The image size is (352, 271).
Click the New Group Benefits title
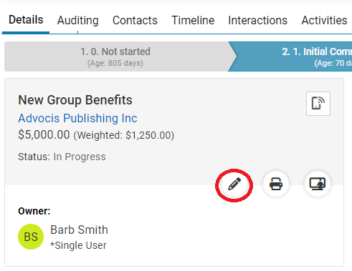[x=75, y=100]
